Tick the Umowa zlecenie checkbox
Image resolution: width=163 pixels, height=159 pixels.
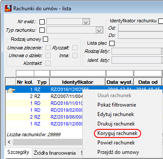pos(48,48)
